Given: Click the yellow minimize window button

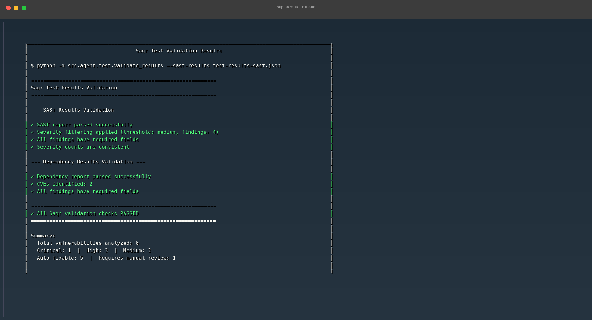Looking at the screenshot, I should tap(16, 8).
